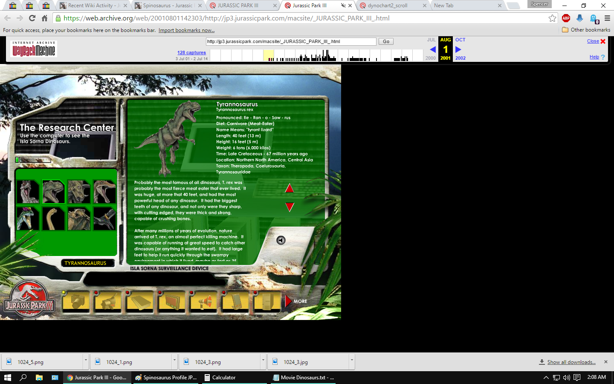Select the Pteranodon thumbnail
Image resolution: width=614 pixels, height=384 pixels.
[x=104, y=219]
